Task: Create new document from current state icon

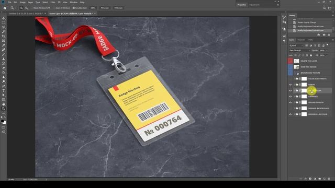Action: tap(319, 35)
